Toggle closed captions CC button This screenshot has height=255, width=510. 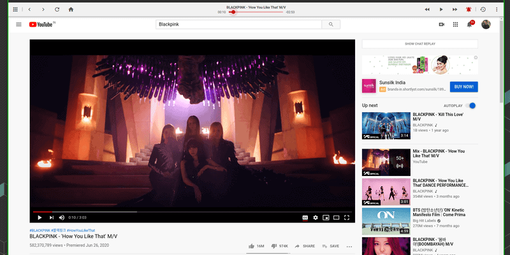pyautogui.click(x=305, y=217)
